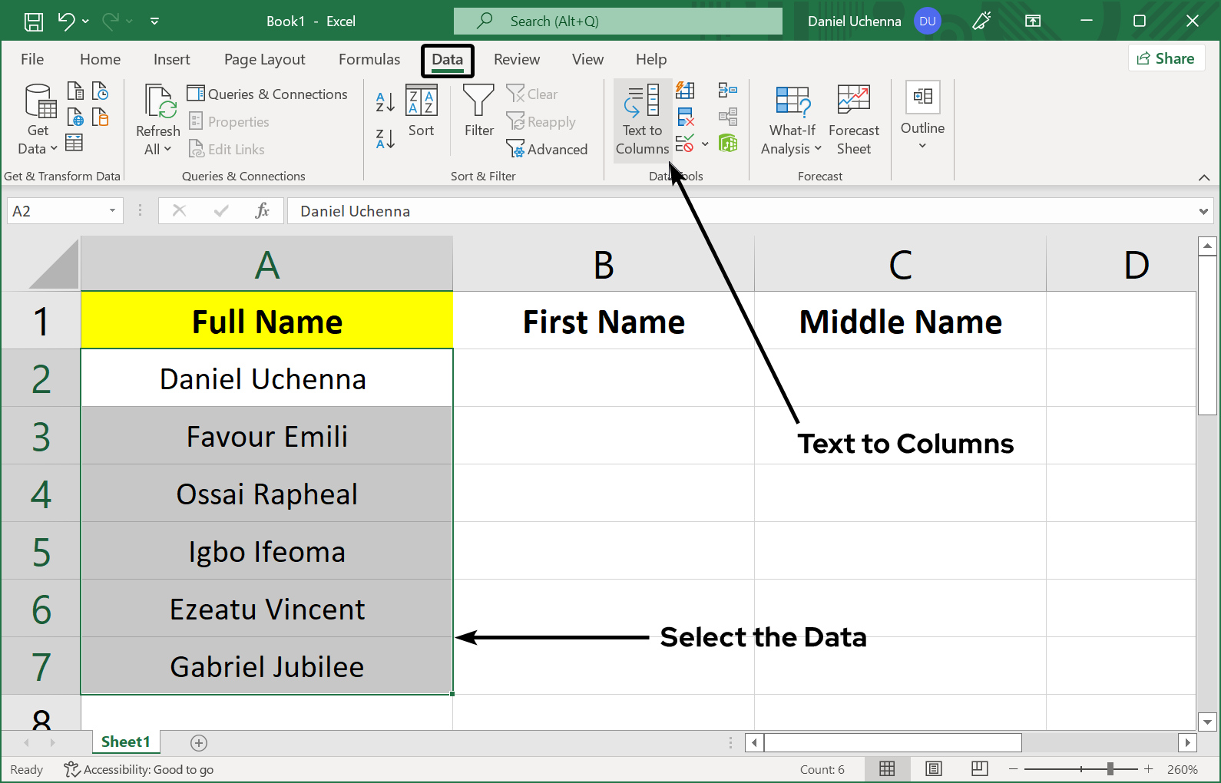Click the Sort Z to A icon
This screenshot has height=783, width=1221.
click(x=385, y=139)
